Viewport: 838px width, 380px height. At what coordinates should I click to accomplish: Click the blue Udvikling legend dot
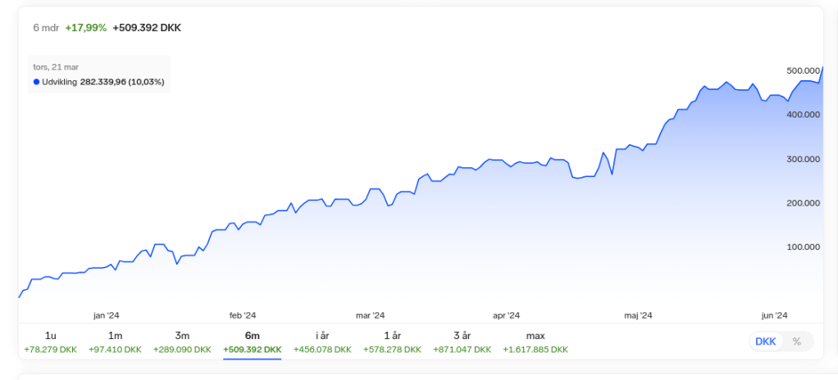36,82
